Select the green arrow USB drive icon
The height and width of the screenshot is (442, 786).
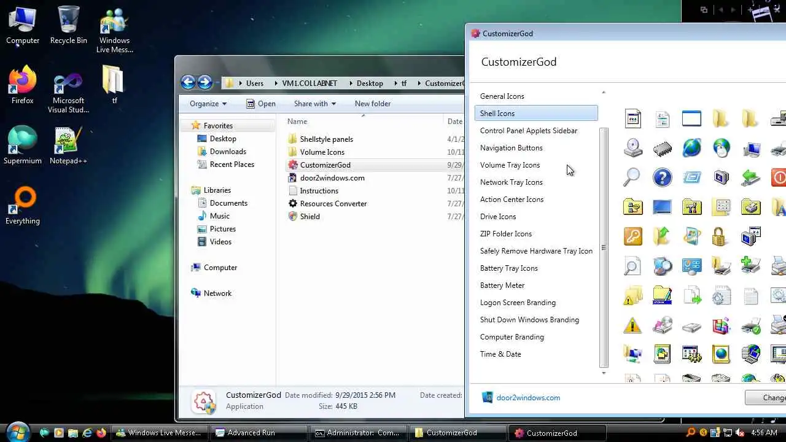click(x=750, y=177)
